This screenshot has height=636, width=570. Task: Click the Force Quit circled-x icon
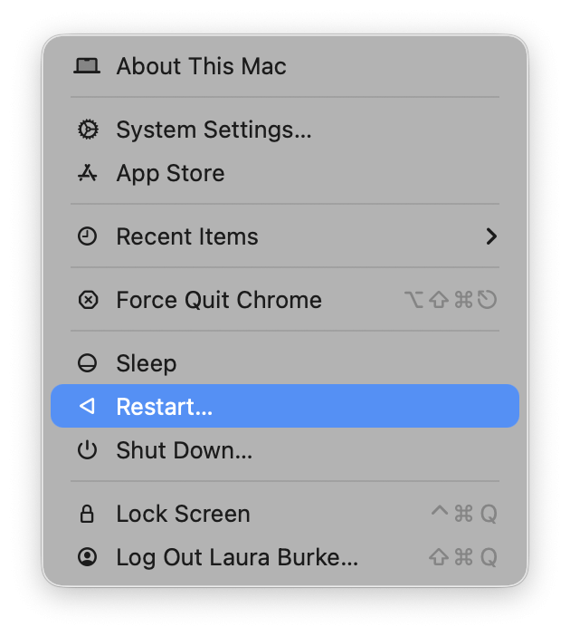click(x=87, y=300)
